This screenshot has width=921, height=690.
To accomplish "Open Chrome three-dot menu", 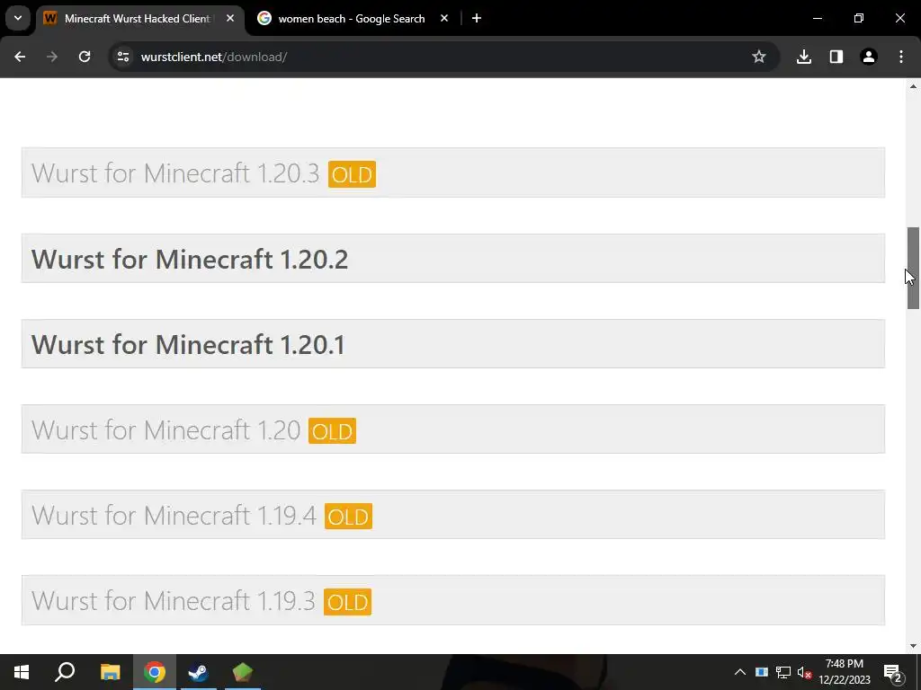I will pyautogui.click(x=901, y=57).
